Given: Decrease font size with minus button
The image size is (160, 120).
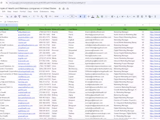Looking at the screenshot, I should pyautogui.click(x=68, y=16).
